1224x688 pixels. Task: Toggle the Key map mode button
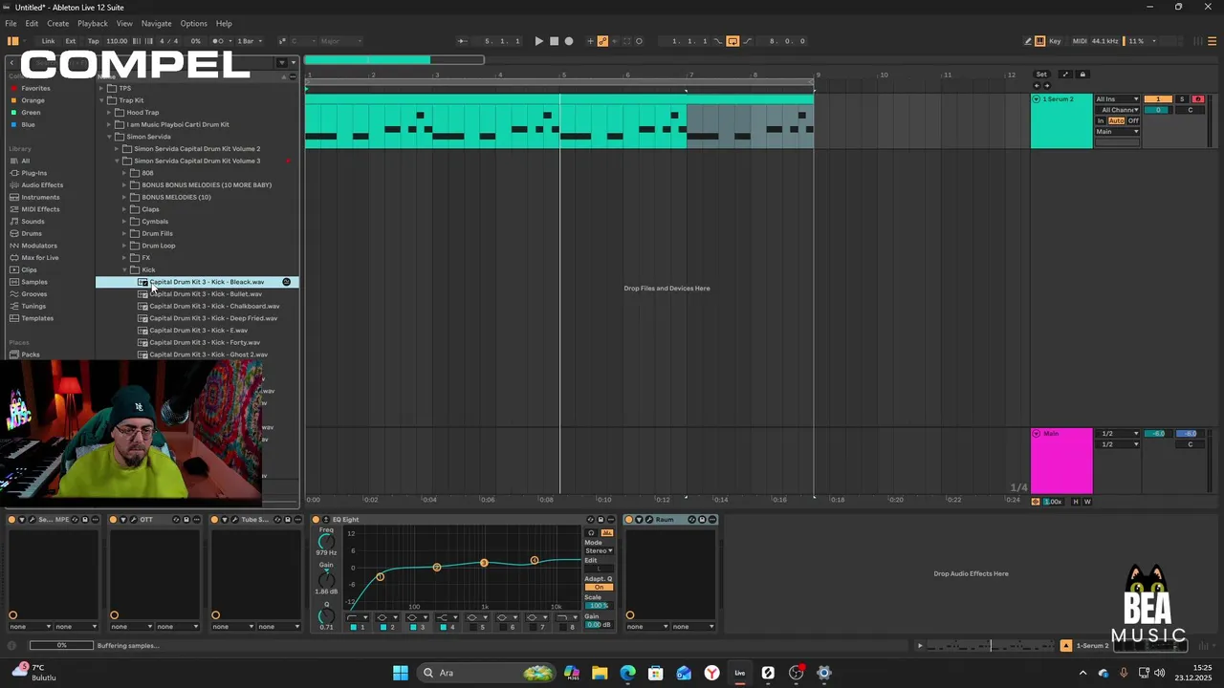click(x=1055, y=41)
